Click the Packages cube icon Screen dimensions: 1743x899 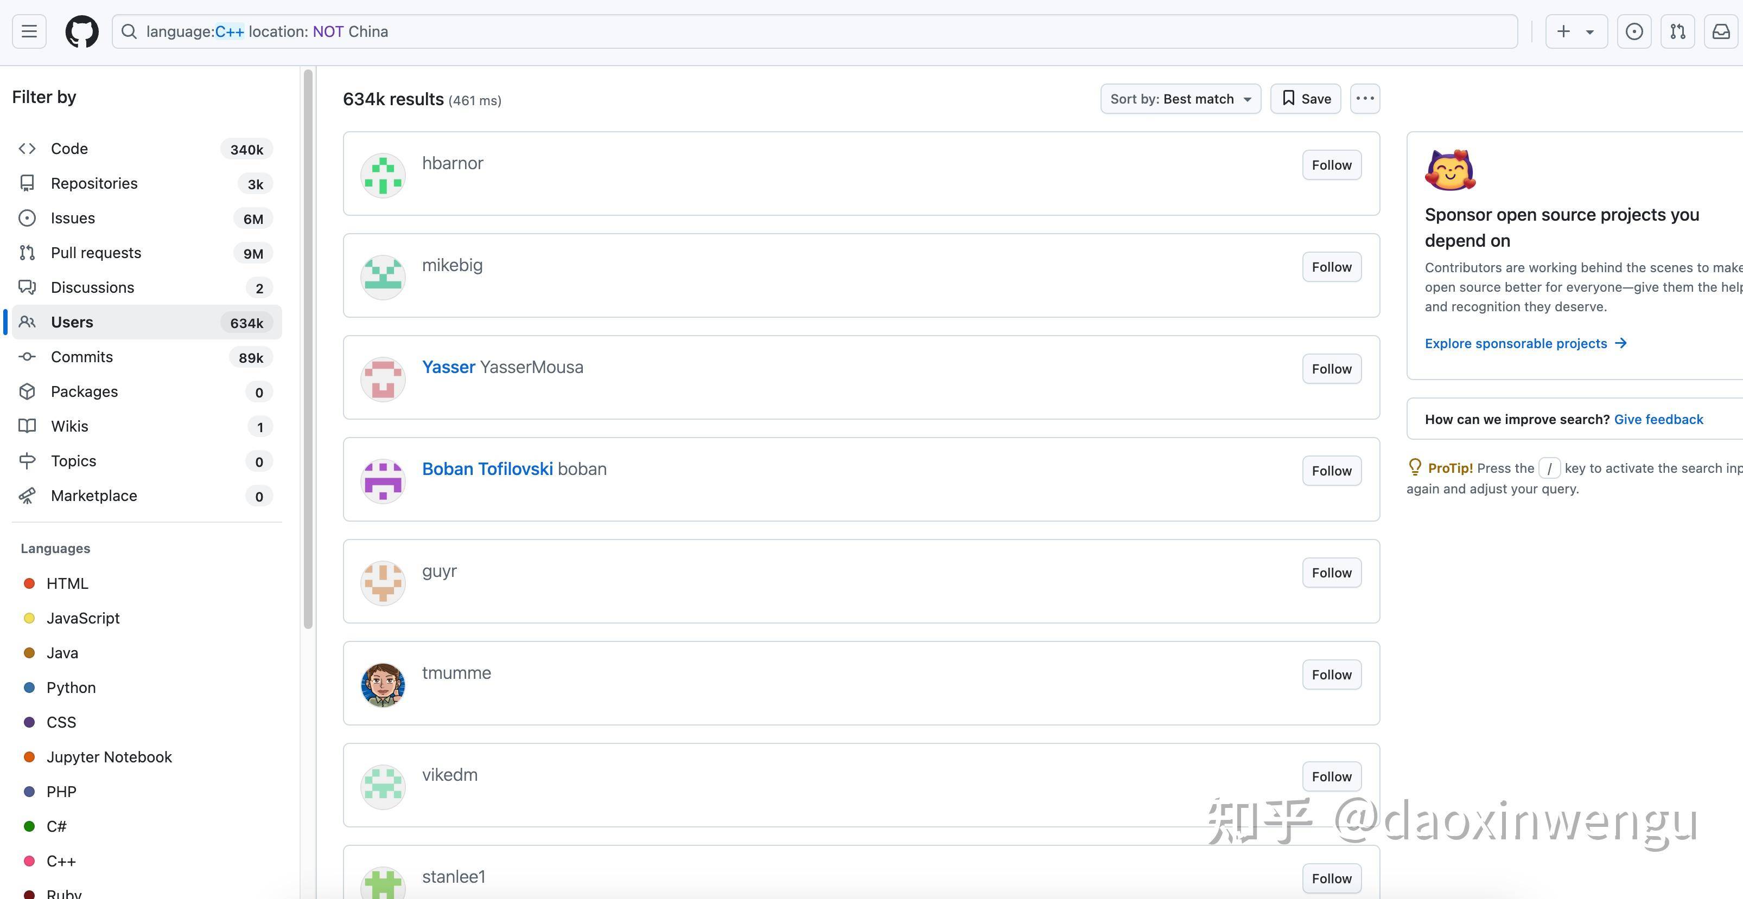click(27, 391)
